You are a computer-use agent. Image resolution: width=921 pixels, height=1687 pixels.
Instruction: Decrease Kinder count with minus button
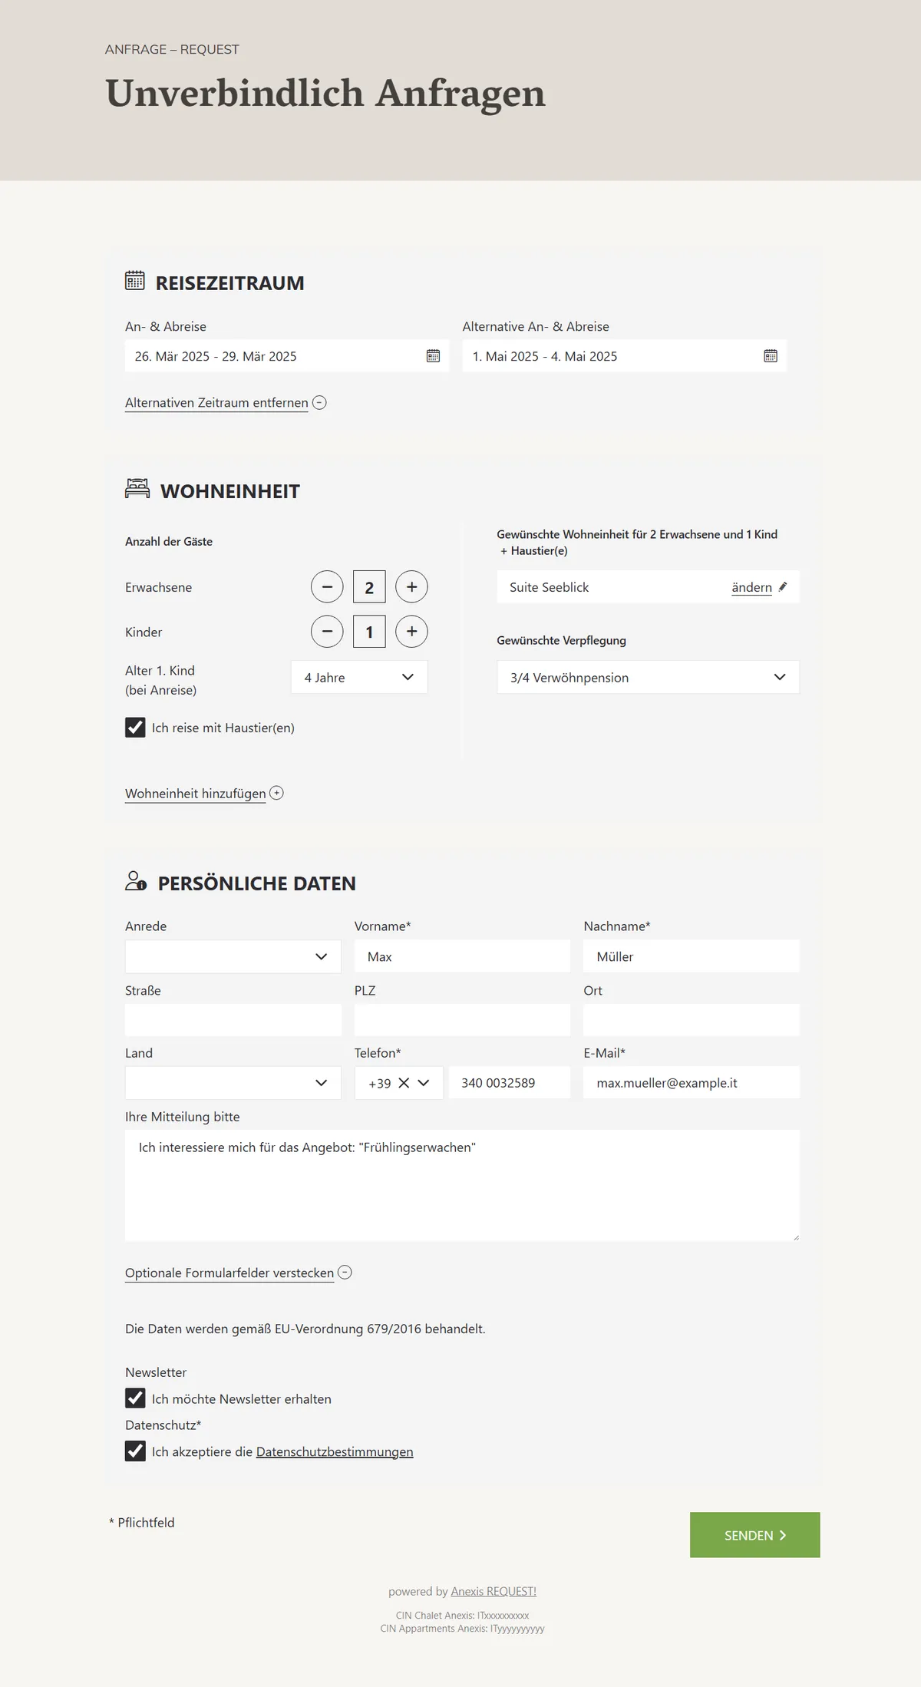click(x=327, y=632)
